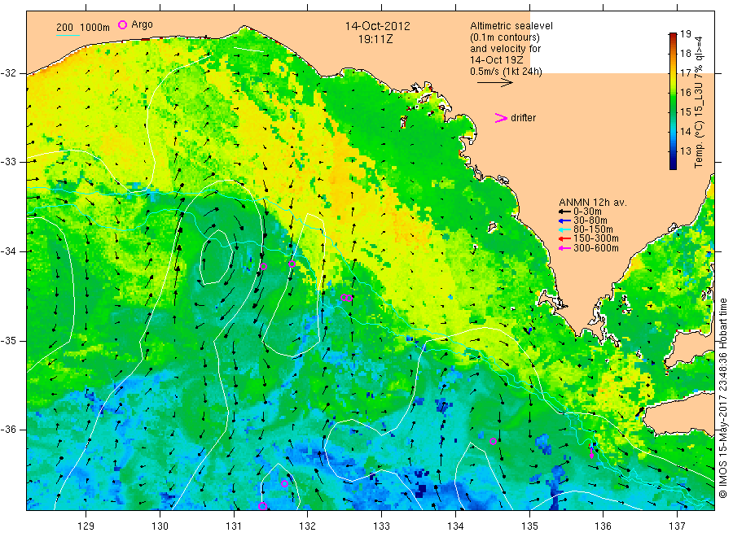Click the color bar value 16
This screenshot has height=537, width=733.
(685, 93)
